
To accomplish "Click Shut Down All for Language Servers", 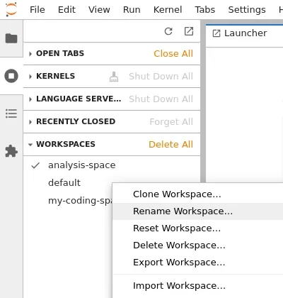I will [x=161, y=99].
